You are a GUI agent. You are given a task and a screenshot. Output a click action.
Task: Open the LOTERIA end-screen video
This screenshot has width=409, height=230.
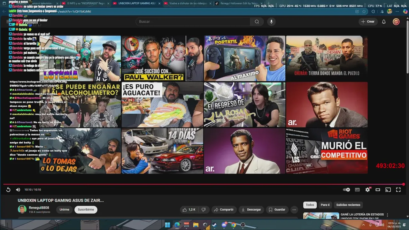click(x=80, y=58)
